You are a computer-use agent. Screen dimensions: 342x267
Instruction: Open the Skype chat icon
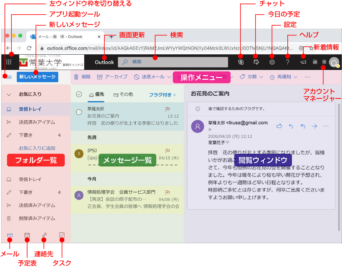[240, 62]
